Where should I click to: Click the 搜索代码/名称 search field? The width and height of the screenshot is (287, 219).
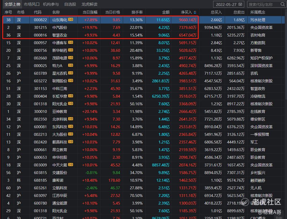pyautogui.click(x=266, y=4)
